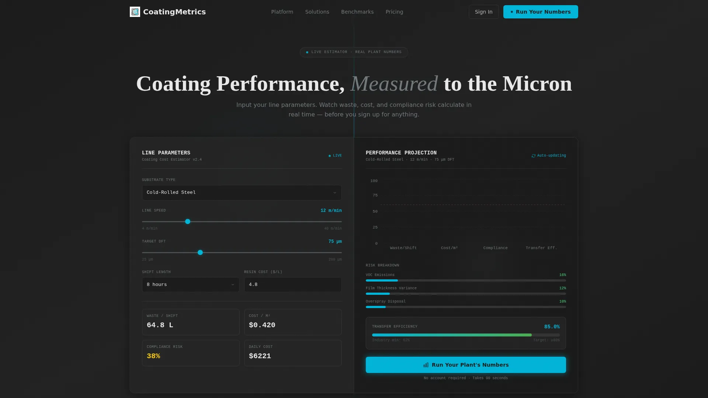Click the Substrate Type chevron arrow
Image resolution: width=708 pixels, height=398 pixels.
(335, 193)
